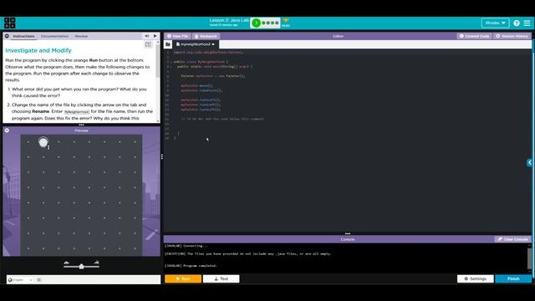Click the Finish button
Viewport: 535px width, 301px height.
513,278
